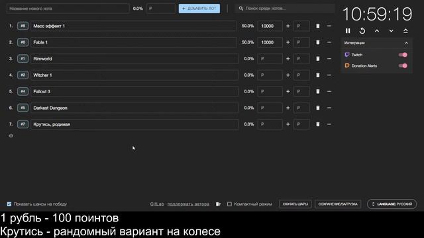This screenshot has height=238, width=424.
Task: Toggle the Twitch integration switch
Action: click(403, 55)
